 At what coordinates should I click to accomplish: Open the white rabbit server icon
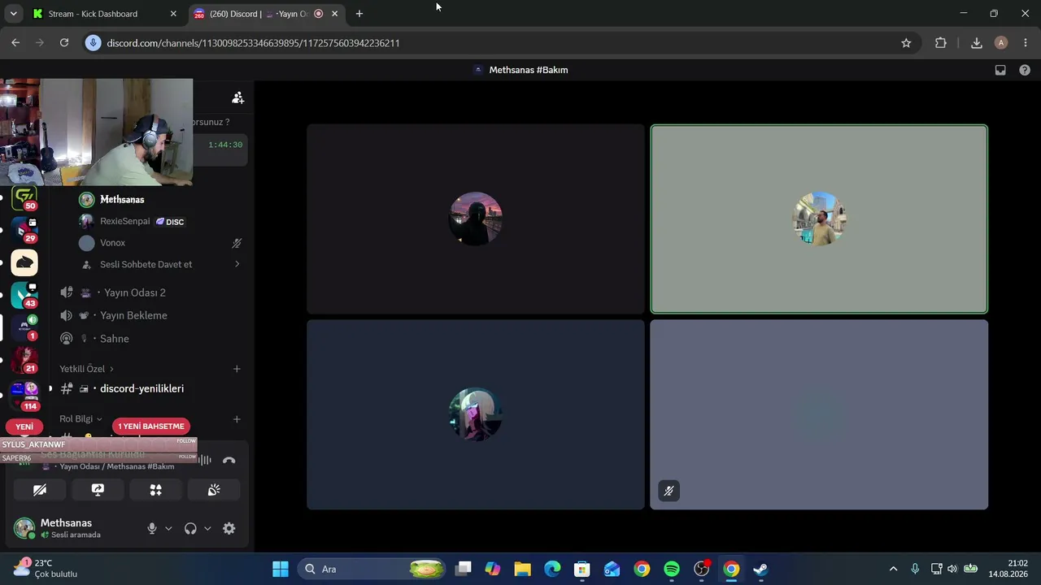tap(24, 262)
